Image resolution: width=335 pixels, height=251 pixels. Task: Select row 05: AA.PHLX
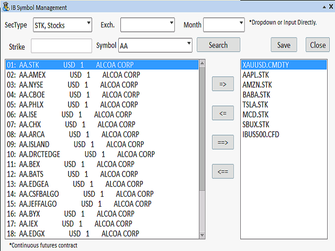(x=102, y=105)
